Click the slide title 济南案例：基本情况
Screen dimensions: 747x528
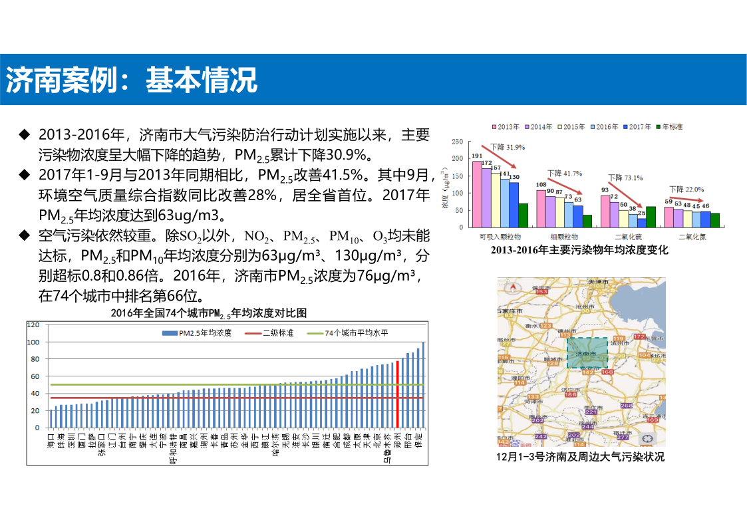coord(132,80)
